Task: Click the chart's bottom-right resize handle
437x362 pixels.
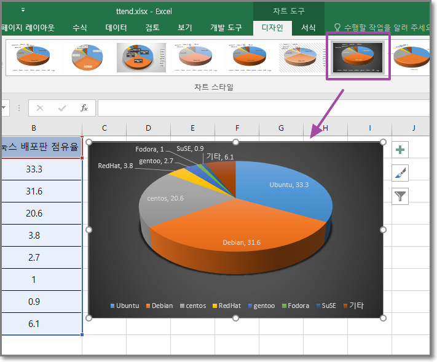Action: [383, 318]
